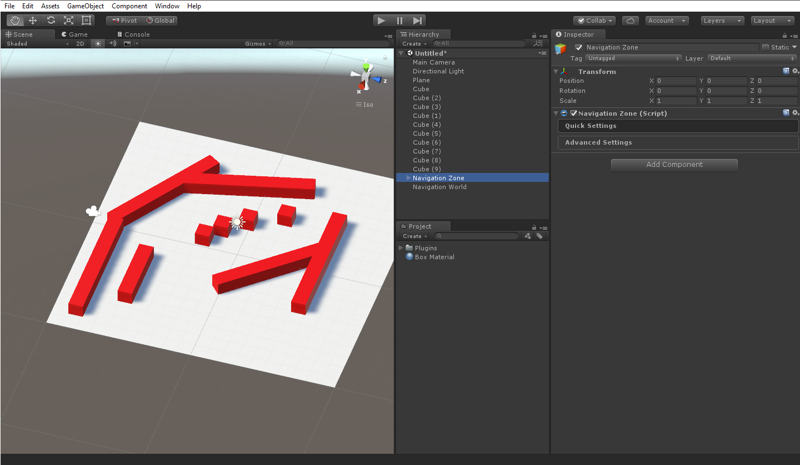This screenshot has height=465, width=800.
Task: Toggle scene audio speaker icon
Action: 113,43
